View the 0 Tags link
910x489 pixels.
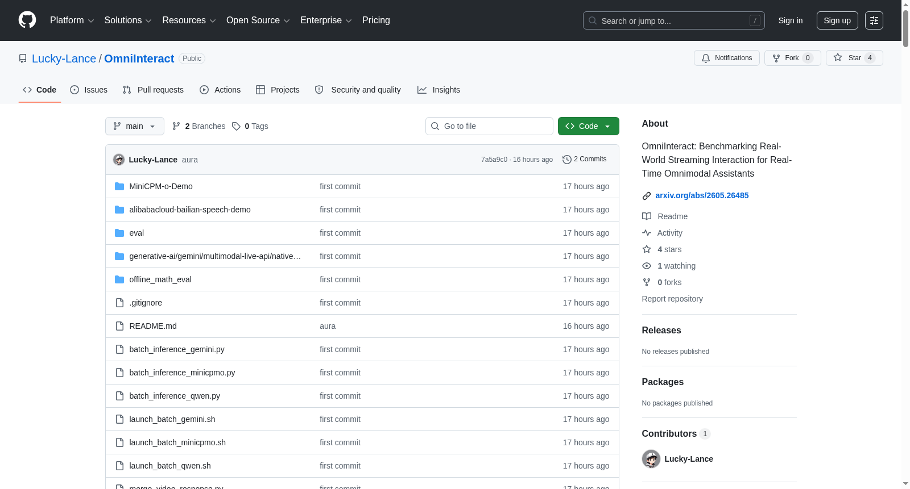pyautogui.click(x=250, y=126)
